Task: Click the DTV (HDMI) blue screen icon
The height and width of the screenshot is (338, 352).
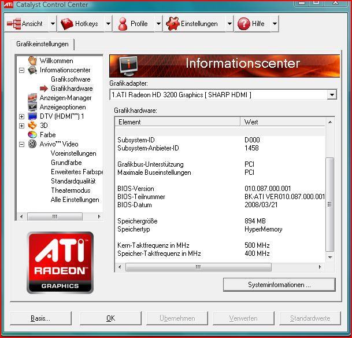Action: pos(32,116)
